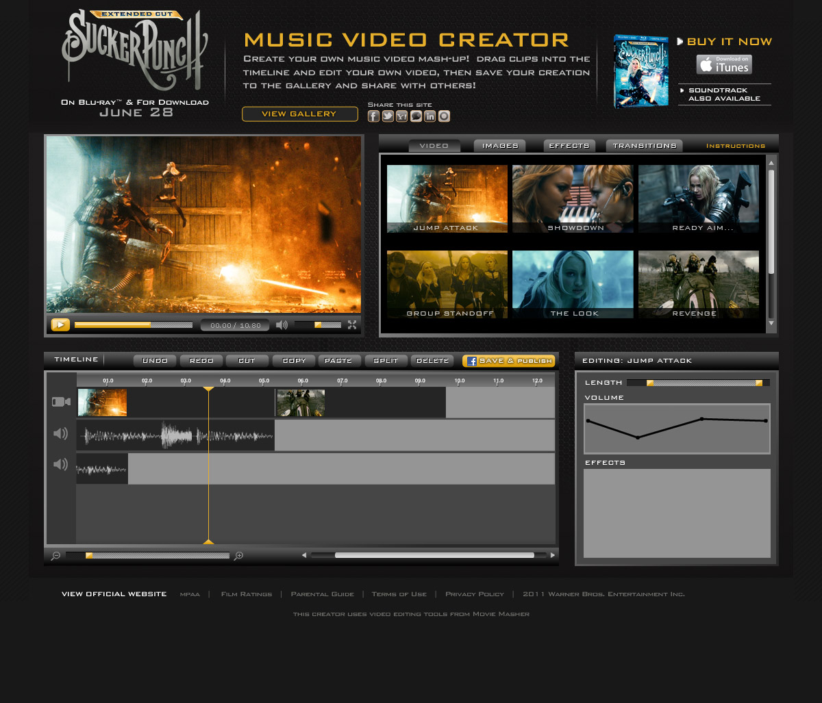Image resolution: width=822 pixels, height=703 pixels.
Task: Click the Length slider left handle
Action: tap(650, 383)
